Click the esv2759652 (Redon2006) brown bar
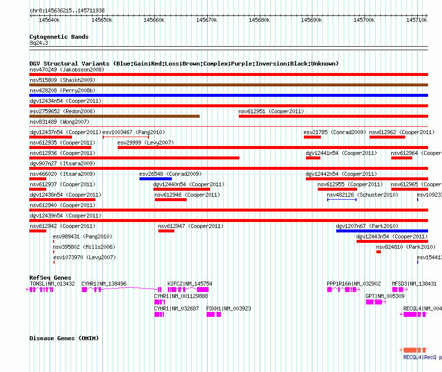Screen dimensions: 442x372 click(x=114, y=116)
